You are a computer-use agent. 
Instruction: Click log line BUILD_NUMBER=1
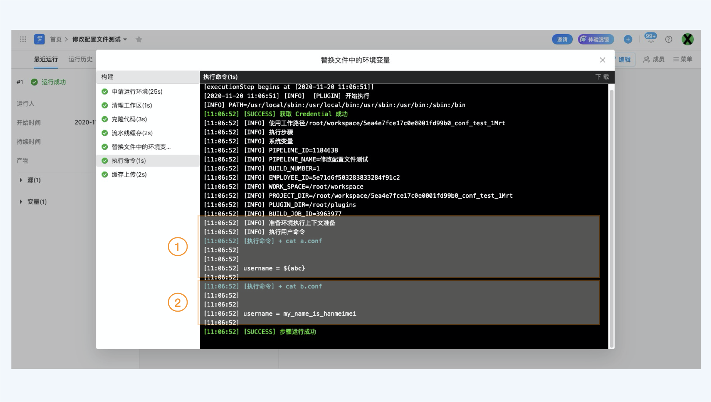click(x=262, y=168)
